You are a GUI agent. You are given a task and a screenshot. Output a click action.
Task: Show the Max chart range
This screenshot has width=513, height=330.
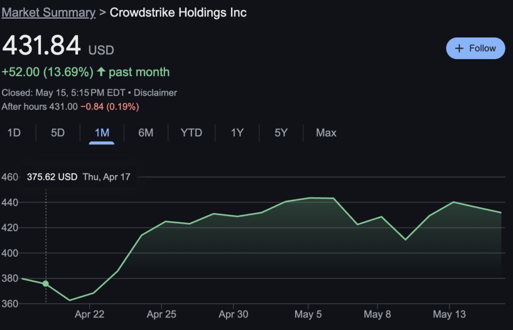pos(326,133)
